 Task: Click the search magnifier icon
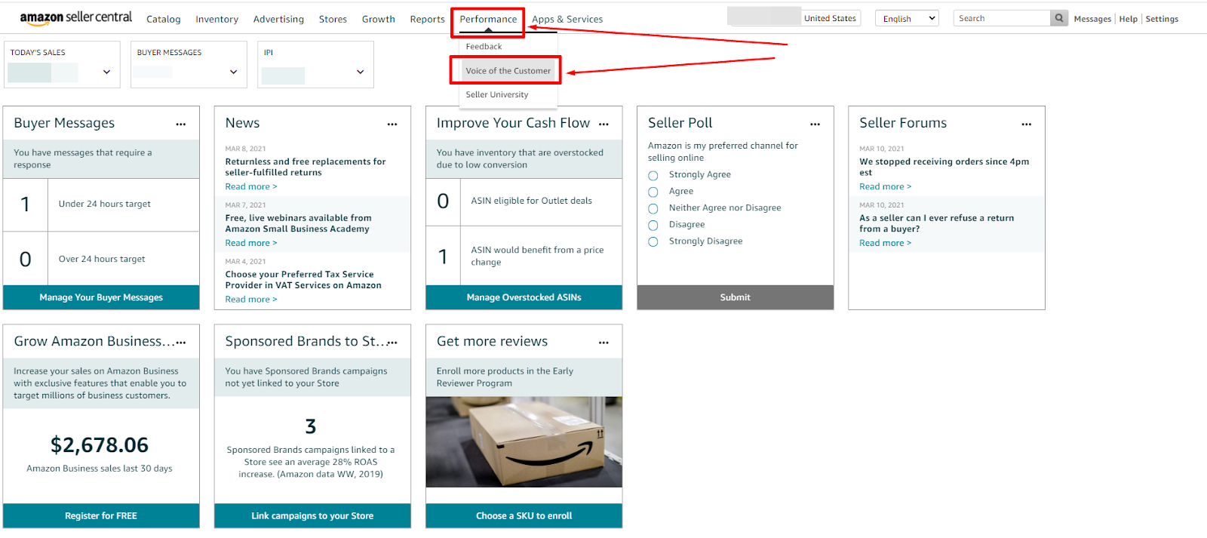[1059, 18]
